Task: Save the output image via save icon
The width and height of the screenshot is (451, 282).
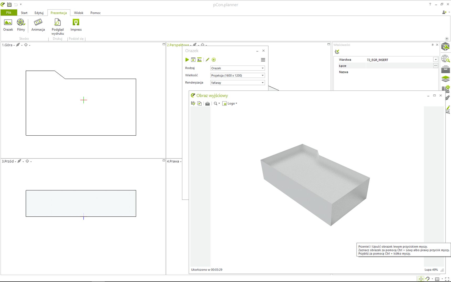Action: click(193, 103)
